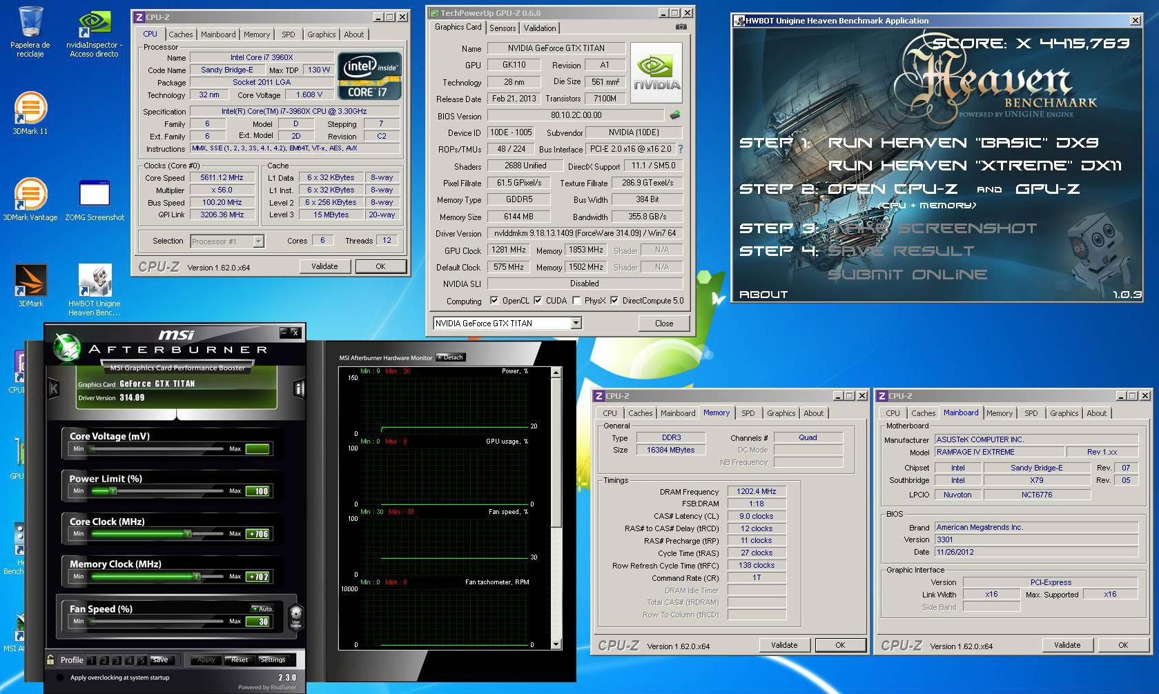Screen dimensions: 1159x694
Task: Open the NVIDIA GeForce GTX TITAN dropdown in GPU-Z
Action: 507,323
